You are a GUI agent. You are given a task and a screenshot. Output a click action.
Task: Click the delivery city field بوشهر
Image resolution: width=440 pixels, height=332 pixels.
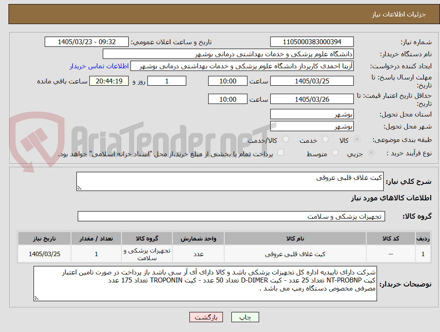312,126
